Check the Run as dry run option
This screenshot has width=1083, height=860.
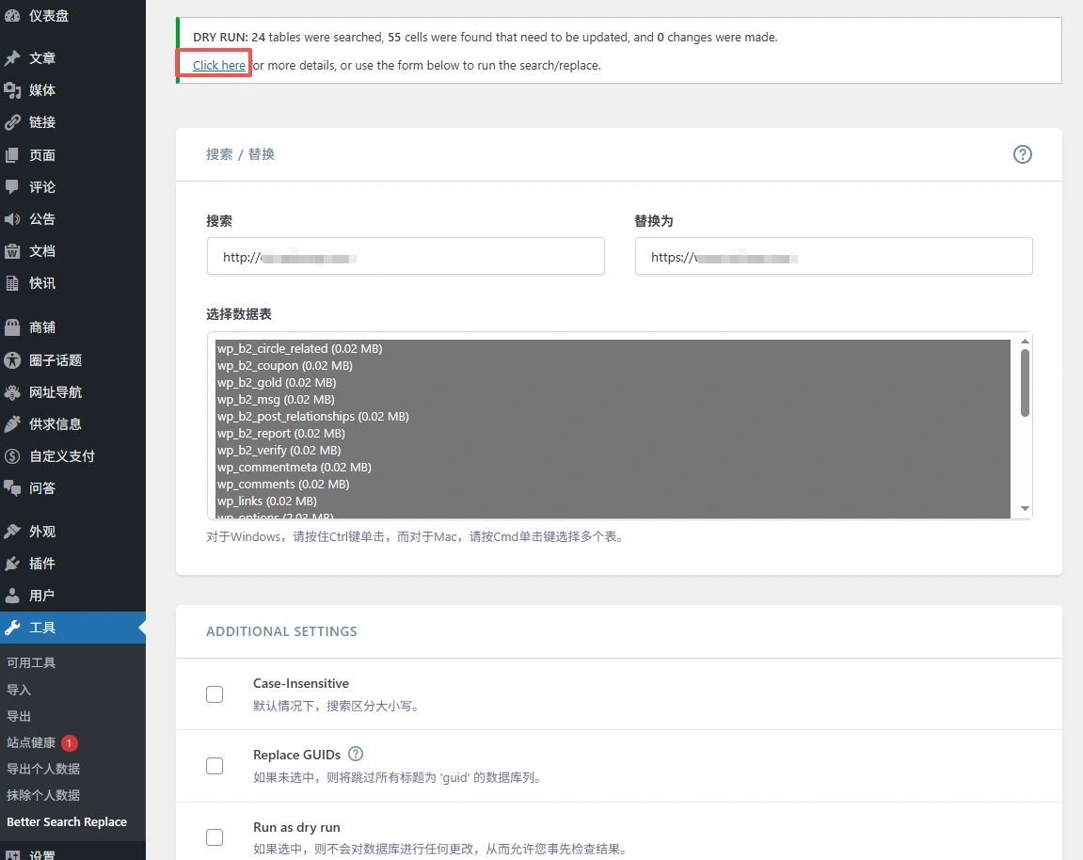(x=215, y=837)
